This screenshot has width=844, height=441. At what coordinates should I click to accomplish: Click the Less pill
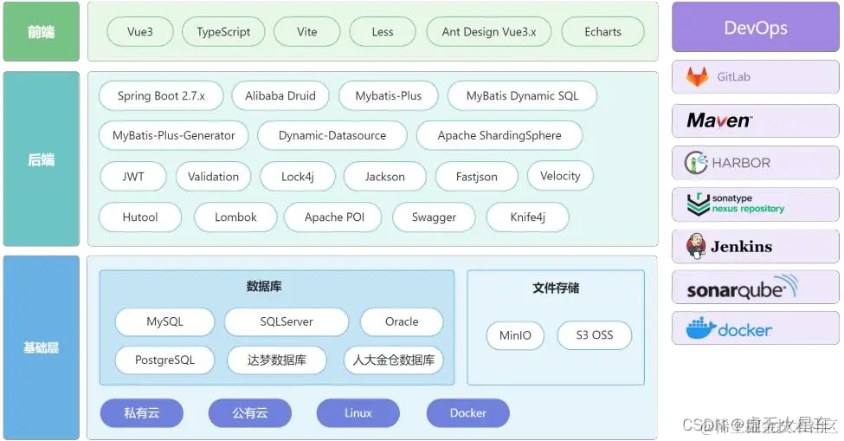click(382, 32)
